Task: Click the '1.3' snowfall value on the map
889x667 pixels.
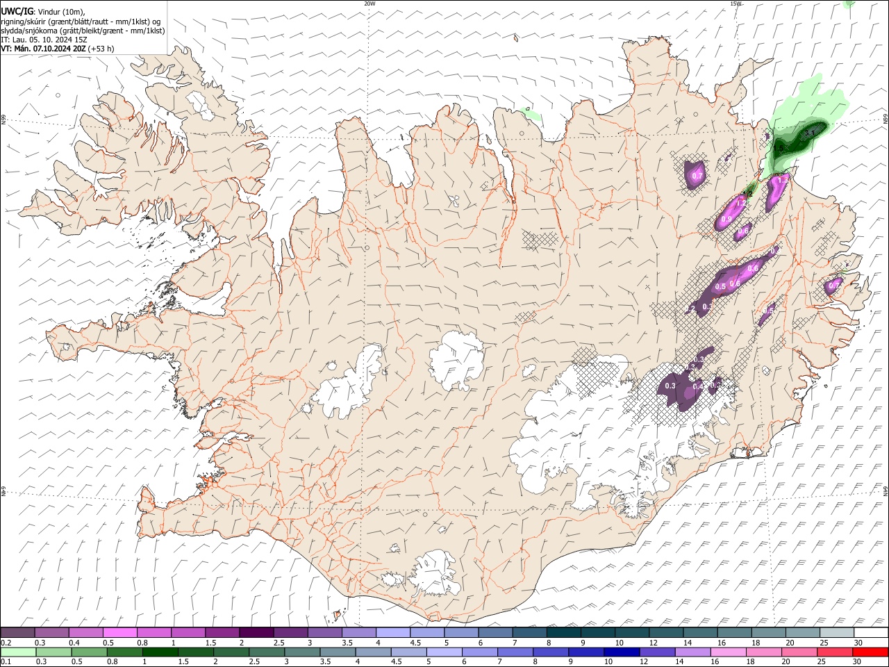Action: point(782,180)
